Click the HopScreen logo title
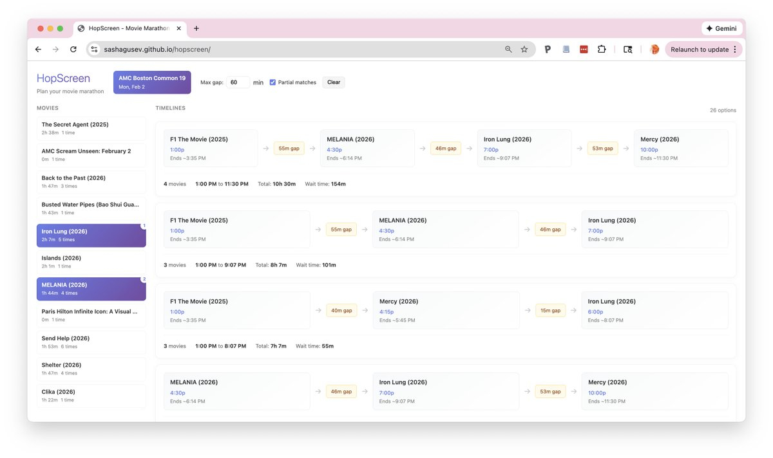This screenshot has width=773, height=458. (x=63, y=78)
